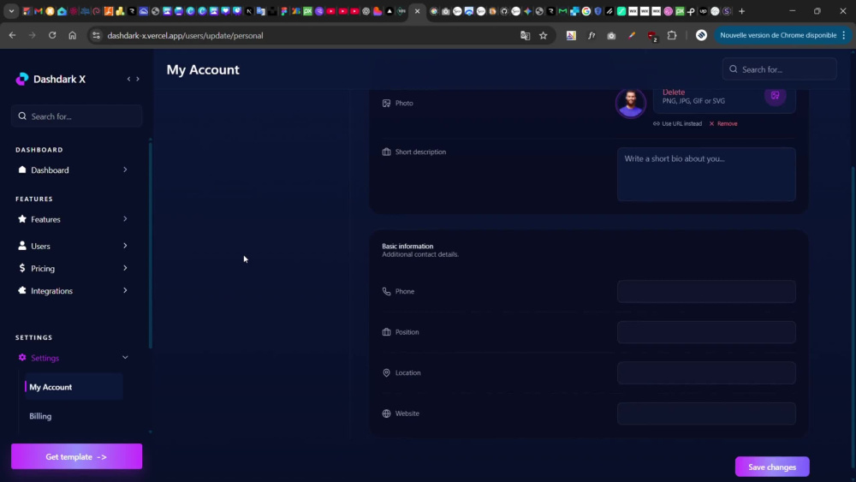This screenshot has width=856, height=482.
Task: Open a new browser tab
Action: click(741, 11)
